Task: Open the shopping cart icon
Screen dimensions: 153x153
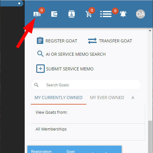Action: pos(89,14)
